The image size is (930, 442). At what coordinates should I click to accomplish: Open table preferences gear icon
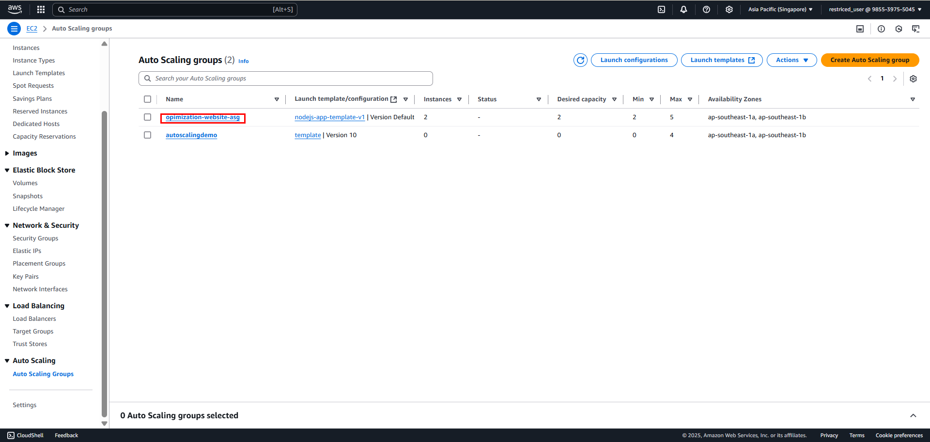913,79
